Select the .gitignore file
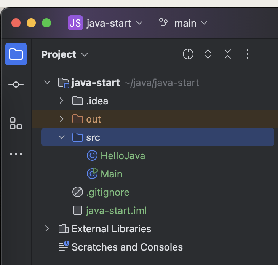This screenshot has height=265, width=278. pos(107,192)
